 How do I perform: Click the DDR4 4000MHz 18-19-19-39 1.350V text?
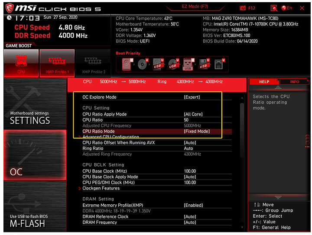coord(117,211)
